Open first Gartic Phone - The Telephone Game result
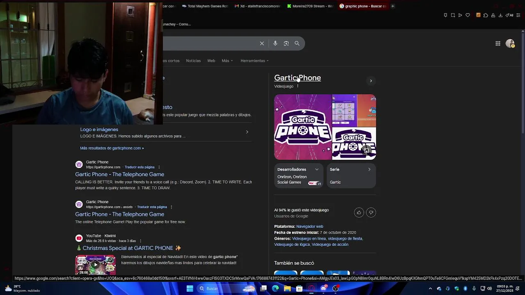 (x=119, y=175)
